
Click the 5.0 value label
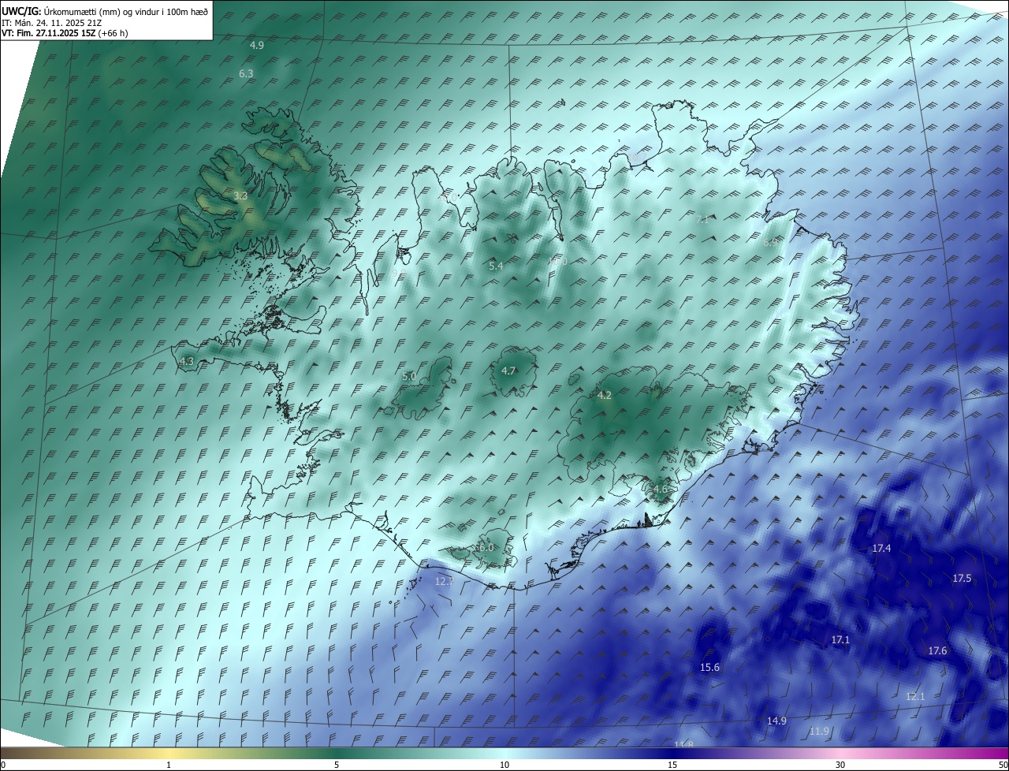click(409, 377)
